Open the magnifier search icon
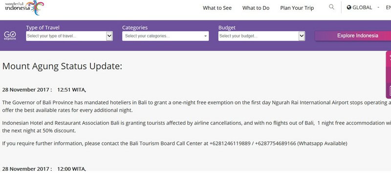Screen dimensions: 391x183 click(x=331, y=7)
